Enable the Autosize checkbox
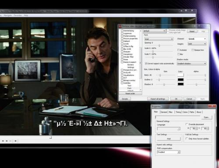Viewport: 219px width, 168px height. point(178,50)
